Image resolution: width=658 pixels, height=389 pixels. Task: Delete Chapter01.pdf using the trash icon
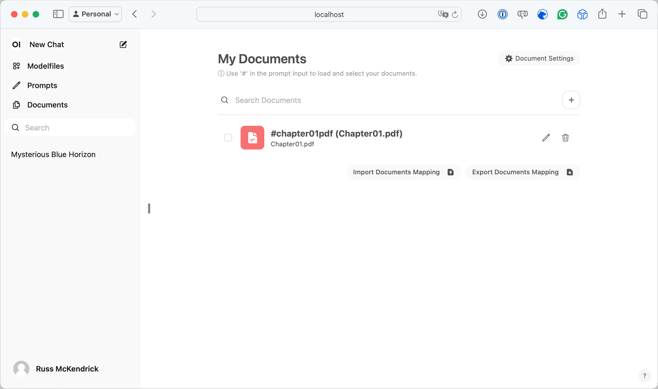point(566,138)
